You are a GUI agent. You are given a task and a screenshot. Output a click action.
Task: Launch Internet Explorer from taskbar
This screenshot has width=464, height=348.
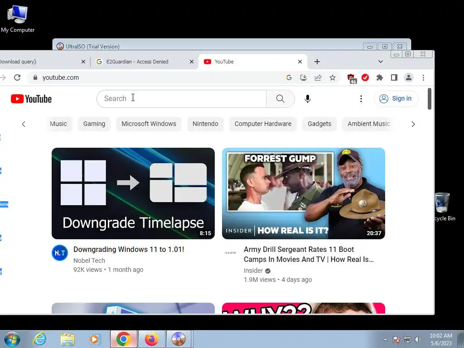coord(39,339)
